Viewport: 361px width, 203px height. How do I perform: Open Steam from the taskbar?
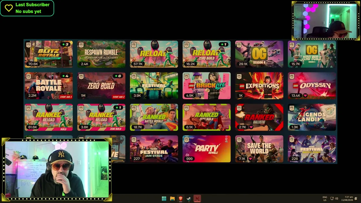[189, 198]
